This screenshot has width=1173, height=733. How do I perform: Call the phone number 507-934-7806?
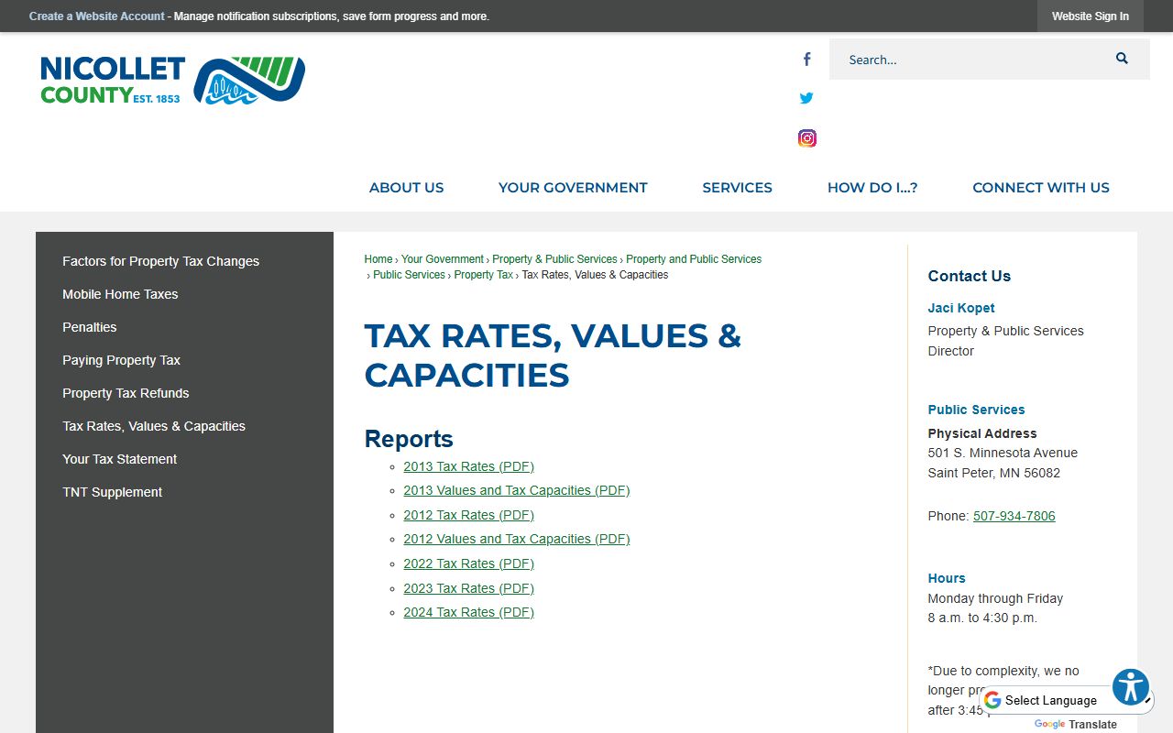tap(1014, 516)
